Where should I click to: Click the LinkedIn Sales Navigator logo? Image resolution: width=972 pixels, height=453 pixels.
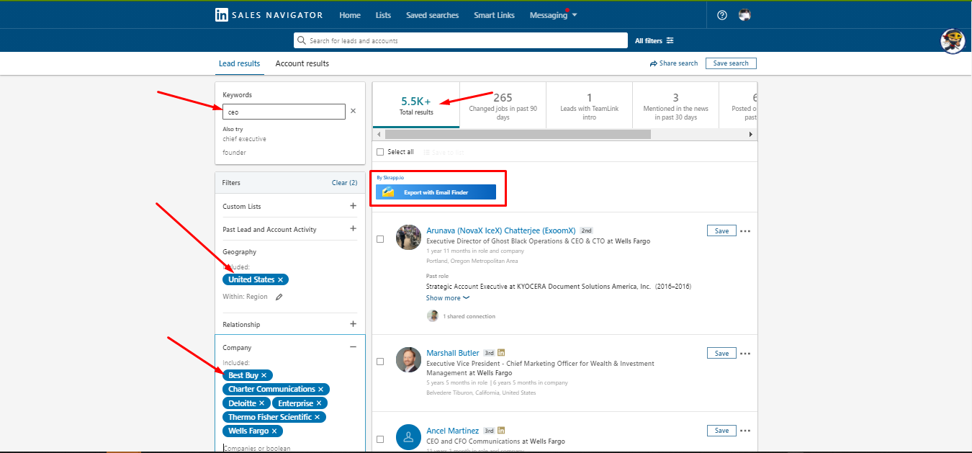[269, 15]
